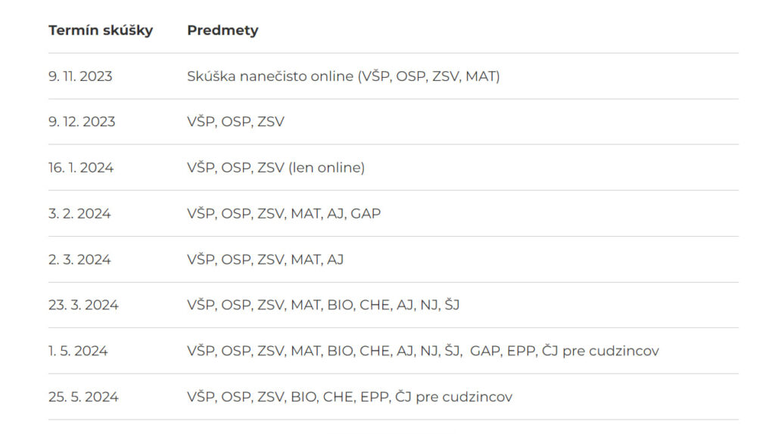Select the 16. 1. 2024 date cell

tap(80, 167)
